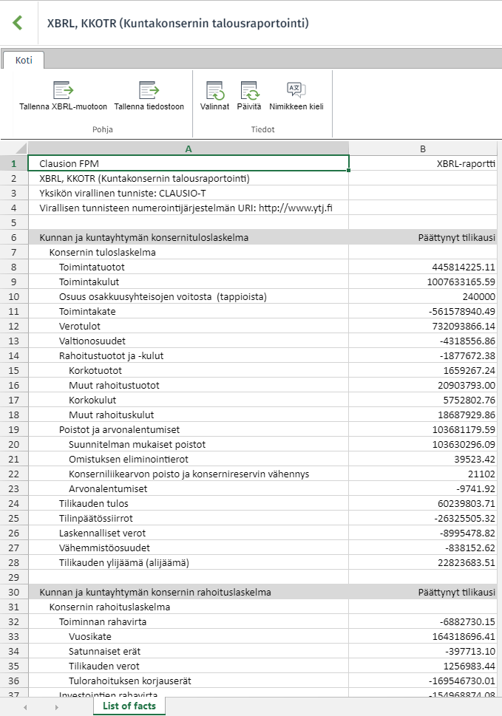Screen dimensions: 502x716
Task: Switch to List of facts sheet tab
Action: [129, 706]
